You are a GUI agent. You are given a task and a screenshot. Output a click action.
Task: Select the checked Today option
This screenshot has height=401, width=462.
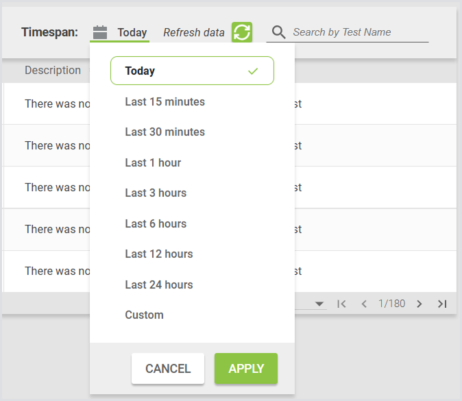[192, 71]
